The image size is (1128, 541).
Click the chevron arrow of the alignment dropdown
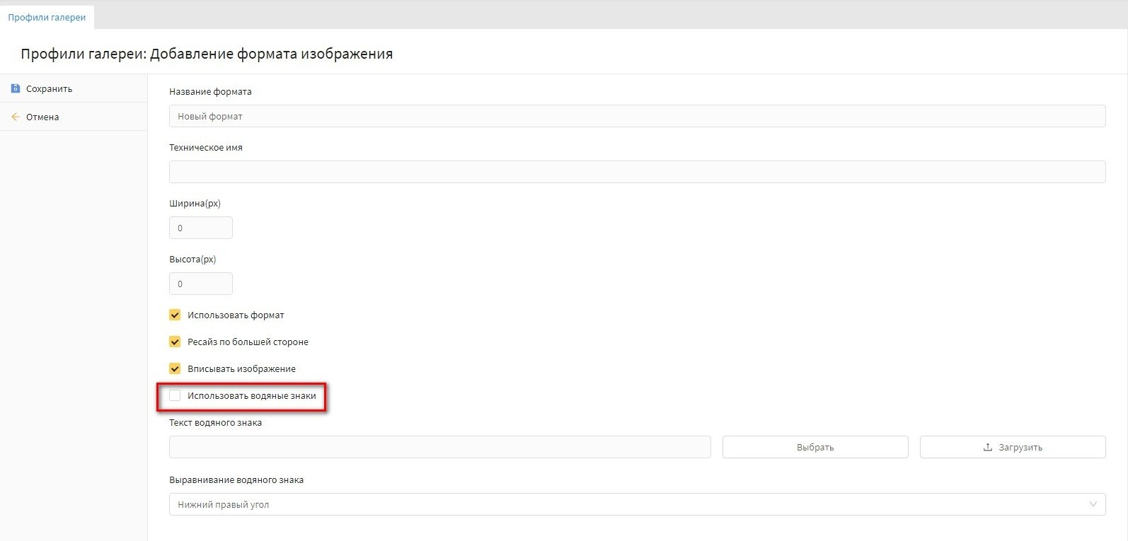pos(1093,504)
